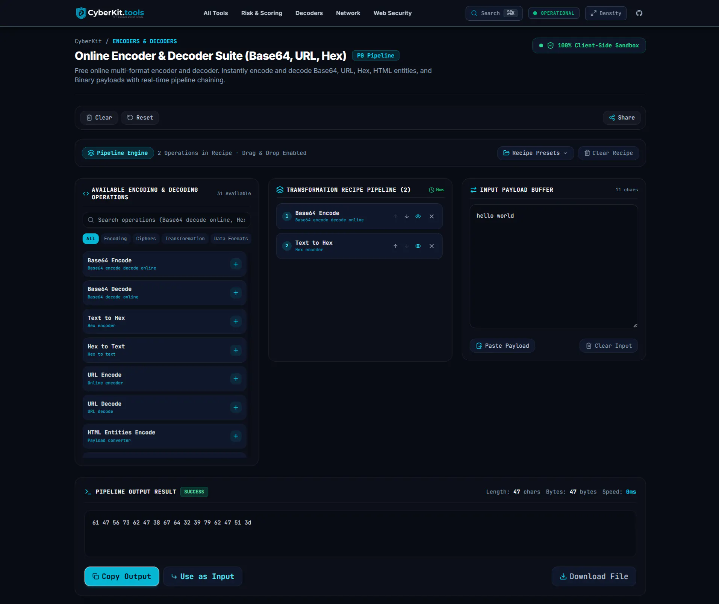
Task: Select the hex output text result
Action: coord(172,522)
